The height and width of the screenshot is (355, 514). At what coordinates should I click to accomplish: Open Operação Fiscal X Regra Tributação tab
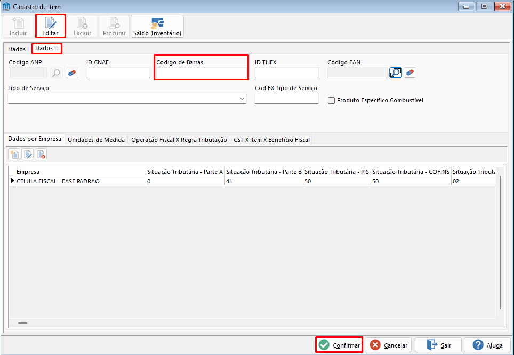(179, 140)
